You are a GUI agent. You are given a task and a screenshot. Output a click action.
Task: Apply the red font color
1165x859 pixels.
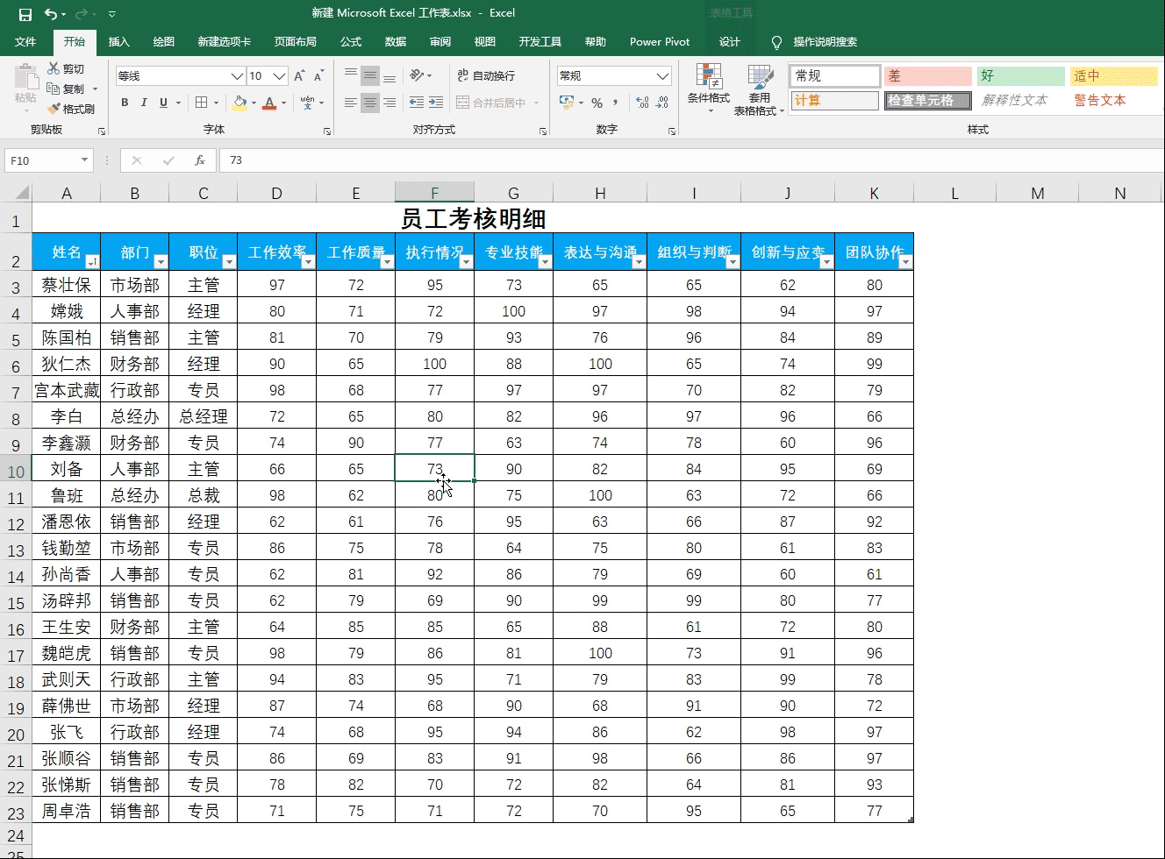(x=270, y=103)
